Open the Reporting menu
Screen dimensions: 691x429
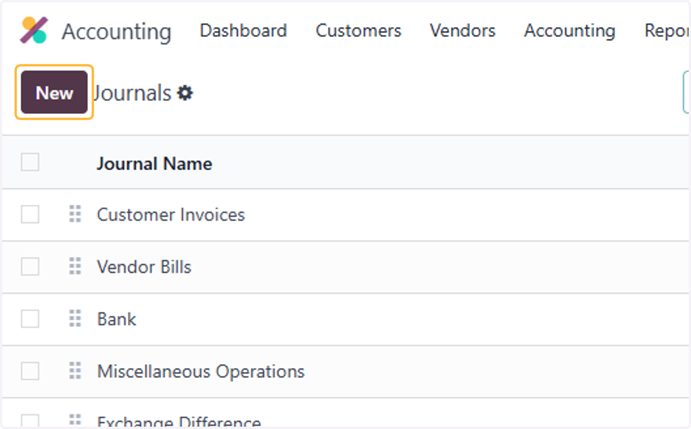click(667, 30)
